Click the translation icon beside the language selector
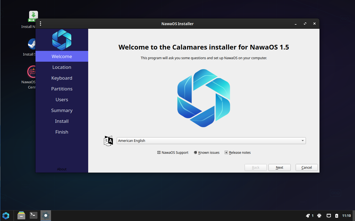This screenshot has height=221, width=355. point(108,141)
